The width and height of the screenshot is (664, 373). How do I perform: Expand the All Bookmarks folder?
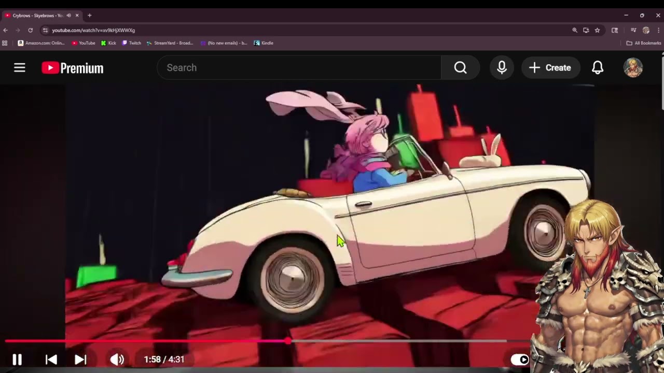[x=644, y=43]
